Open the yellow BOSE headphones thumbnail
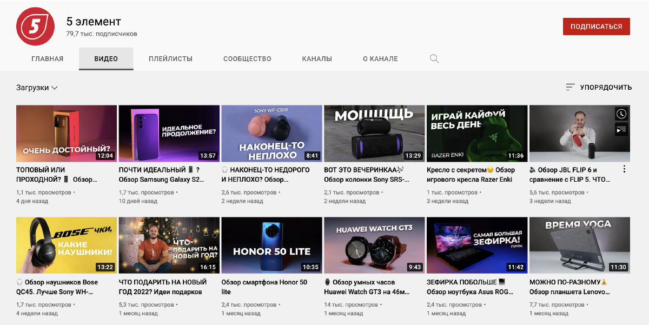Image resolution: width=649 pixels, height=325 pixels. click(67, 246)
